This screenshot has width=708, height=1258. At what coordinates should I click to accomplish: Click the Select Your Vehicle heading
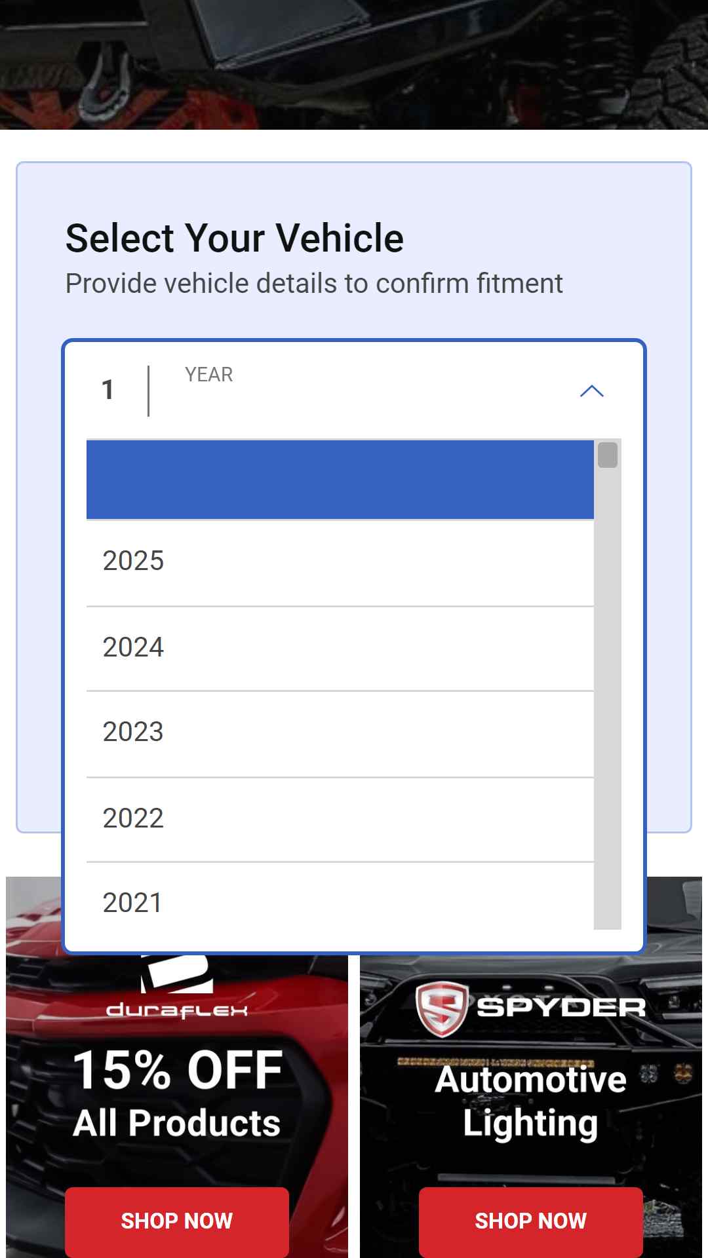coord(235,238)
